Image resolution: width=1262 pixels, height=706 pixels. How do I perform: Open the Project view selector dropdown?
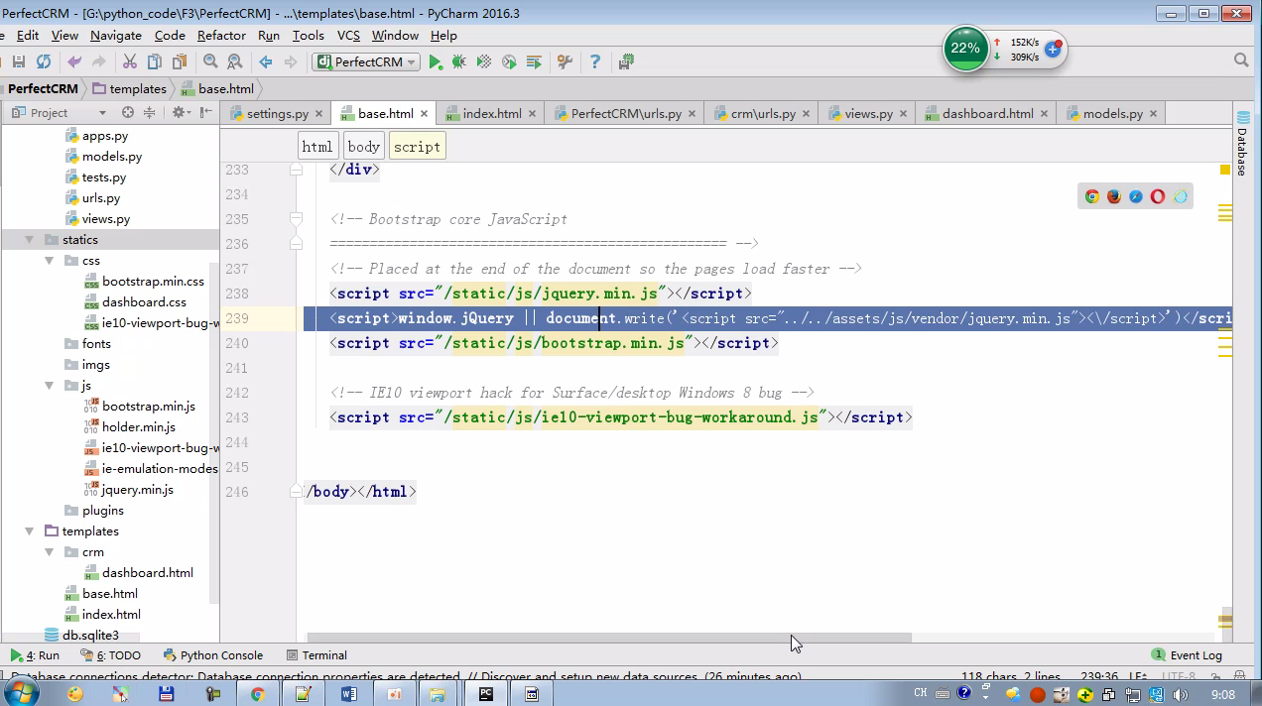(x=101, y=113)
